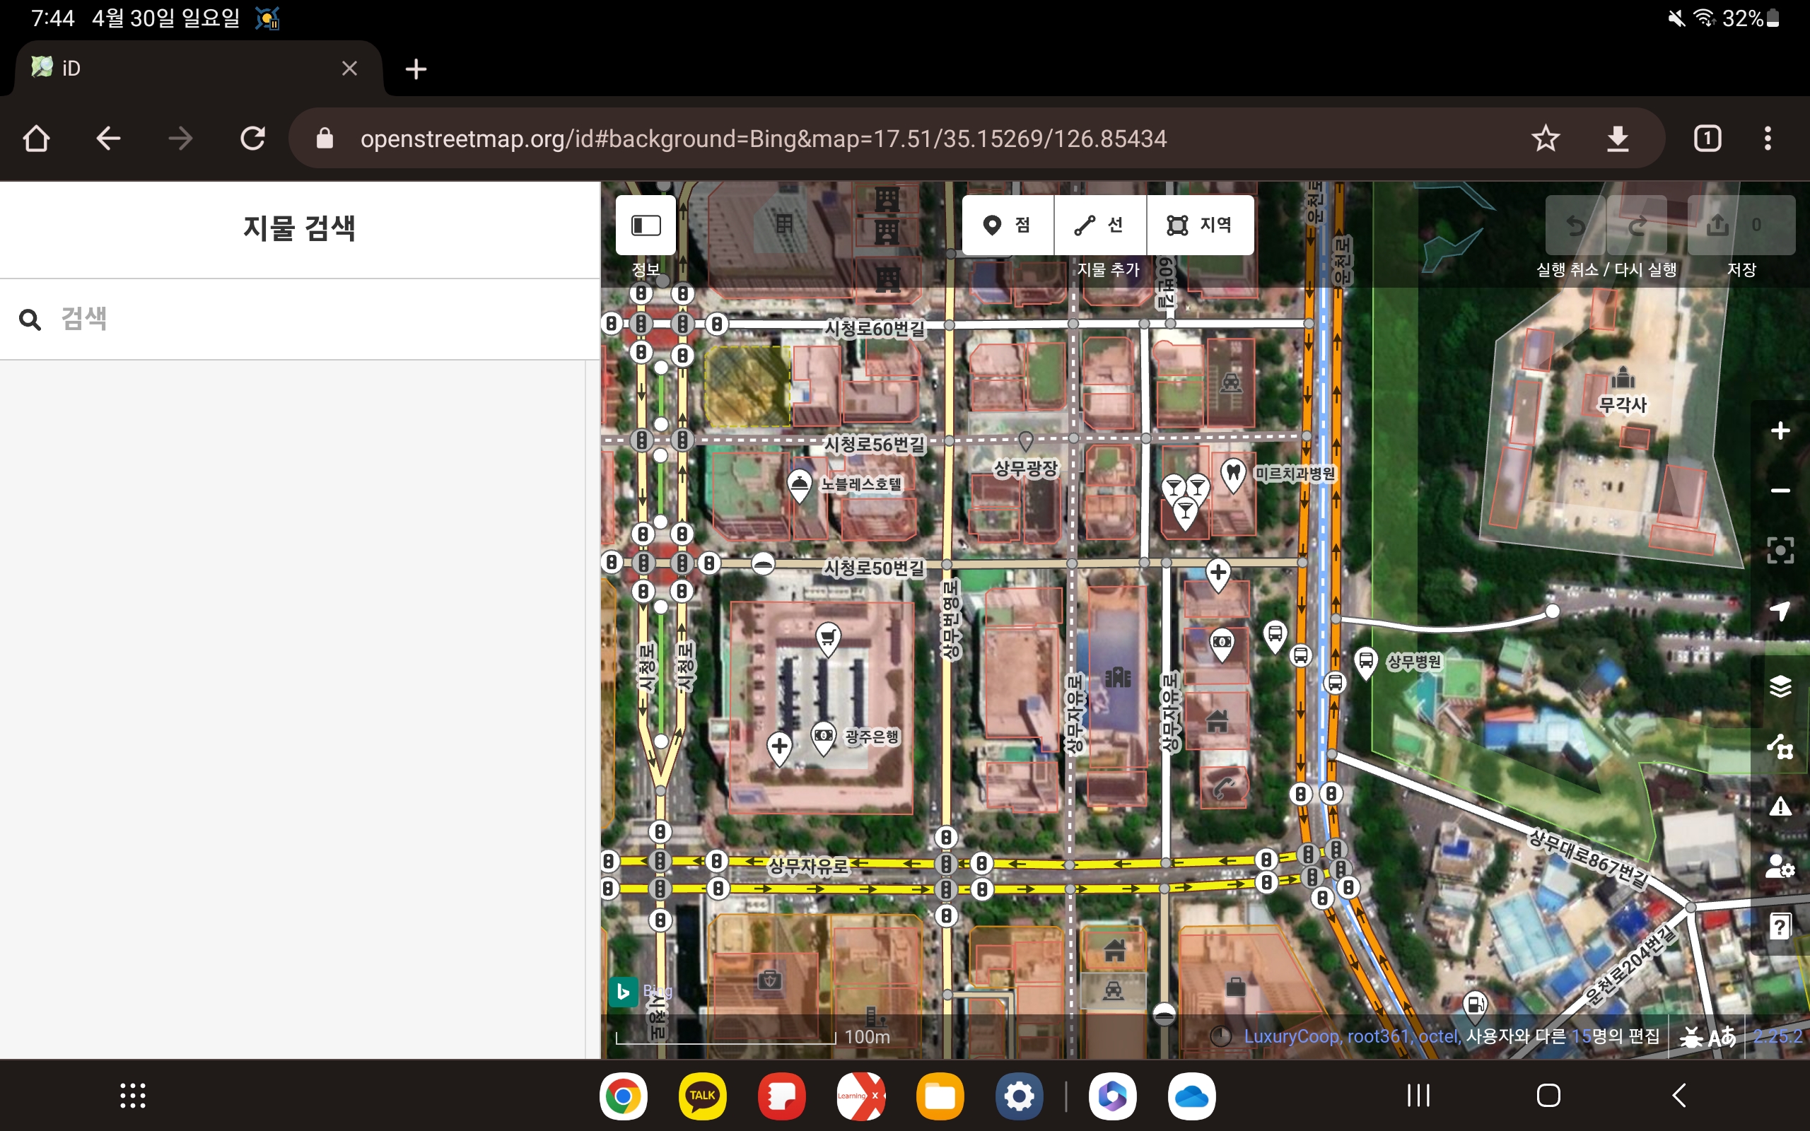Select the add area (지역) tool

tap(1199, 225)
